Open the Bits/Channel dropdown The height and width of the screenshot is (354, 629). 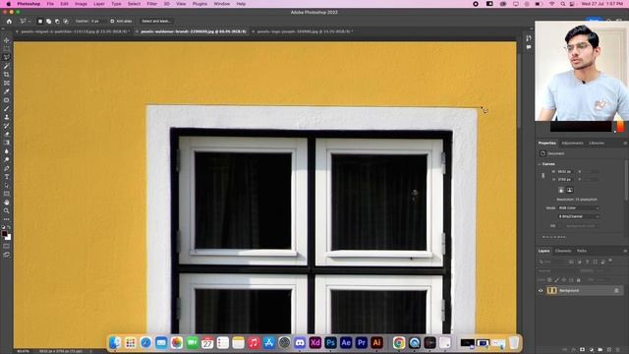click(x=579, y=216)
